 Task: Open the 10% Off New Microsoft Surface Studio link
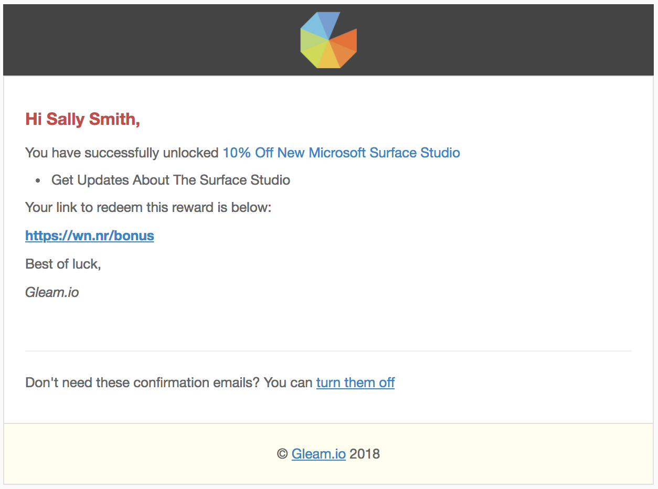click(x=341, y=153)
